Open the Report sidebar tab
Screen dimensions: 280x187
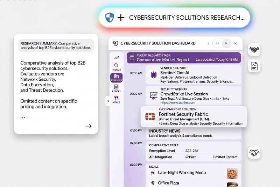[117, 88]
